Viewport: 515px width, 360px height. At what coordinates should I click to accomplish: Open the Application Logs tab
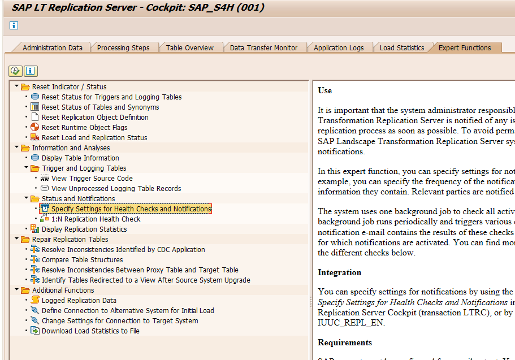pyautogui.click(x=339, y=47)
